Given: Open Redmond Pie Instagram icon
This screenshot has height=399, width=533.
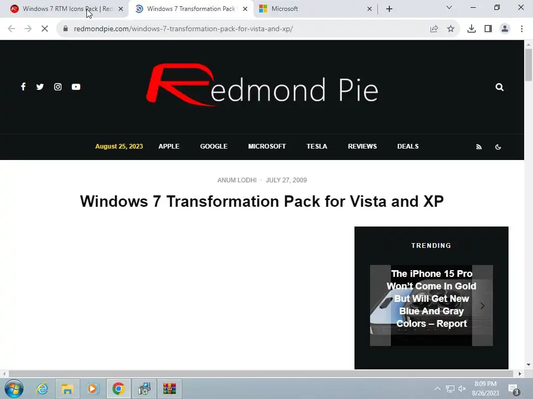Looking at the screenshot, I should click(58, 87).
